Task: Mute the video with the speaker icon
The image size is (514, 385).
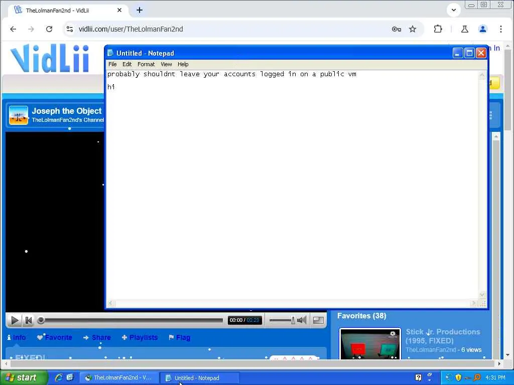Action: tap(302, 320)
